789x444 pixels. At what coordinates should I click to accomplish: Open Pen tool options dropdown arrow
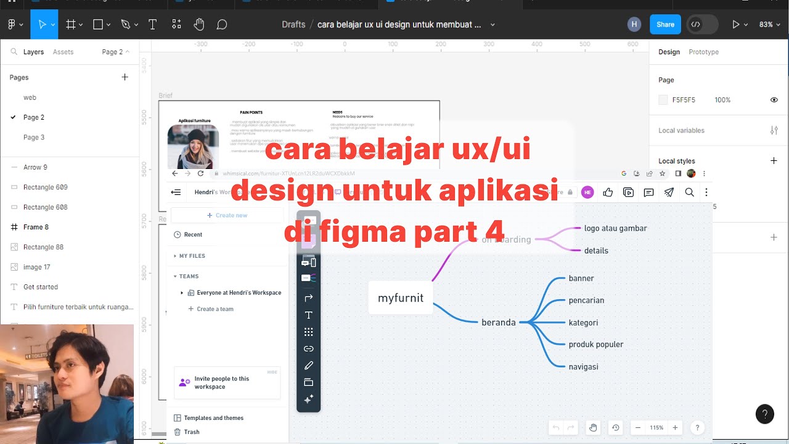pos(137,25)
